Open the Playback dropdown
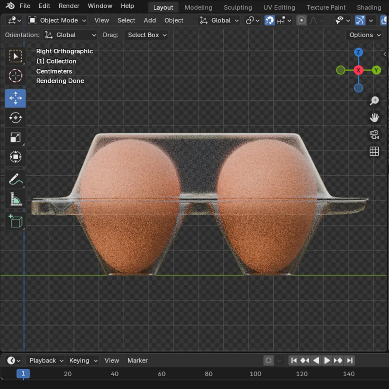The image size is (389, 389). tap(46, 360)
